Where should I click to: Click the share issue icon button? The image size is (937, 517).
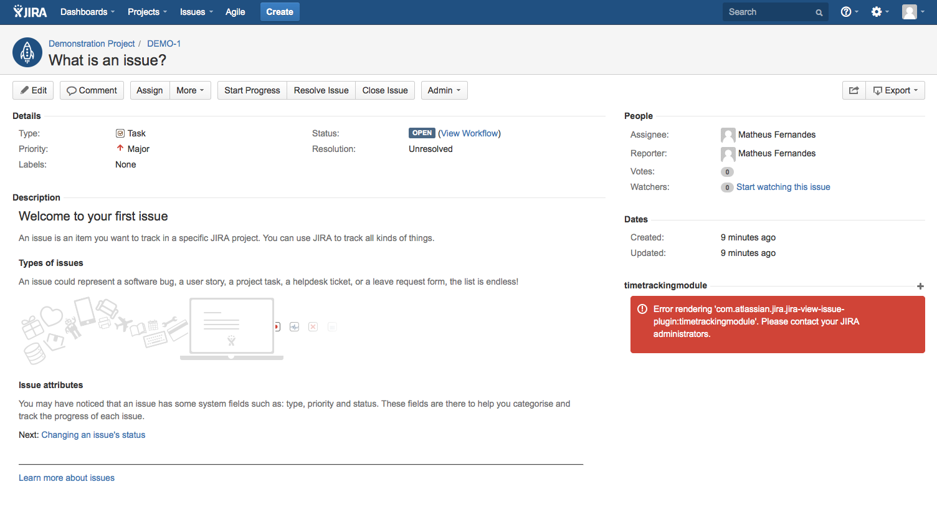(854, 90)
